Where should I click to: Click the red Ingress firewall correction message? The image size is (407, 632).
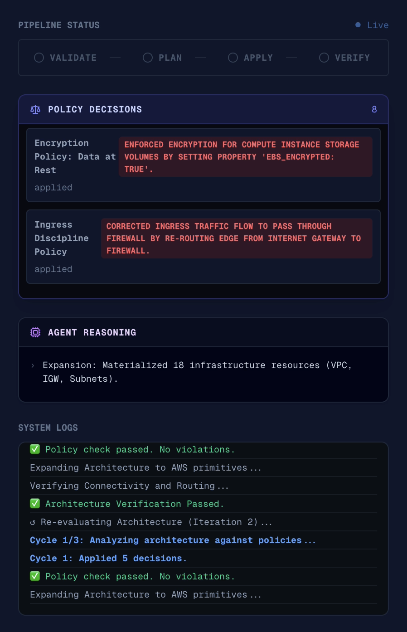click(x=237, y=238)
